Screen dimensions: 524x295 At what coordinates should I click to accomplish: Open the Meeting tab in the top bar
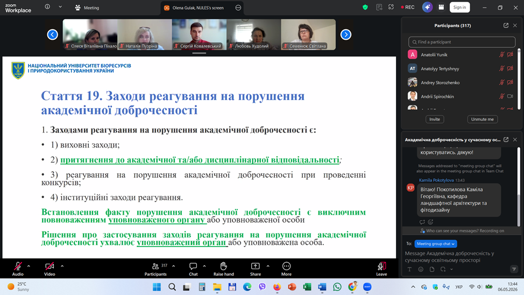[x=87, y=8]
